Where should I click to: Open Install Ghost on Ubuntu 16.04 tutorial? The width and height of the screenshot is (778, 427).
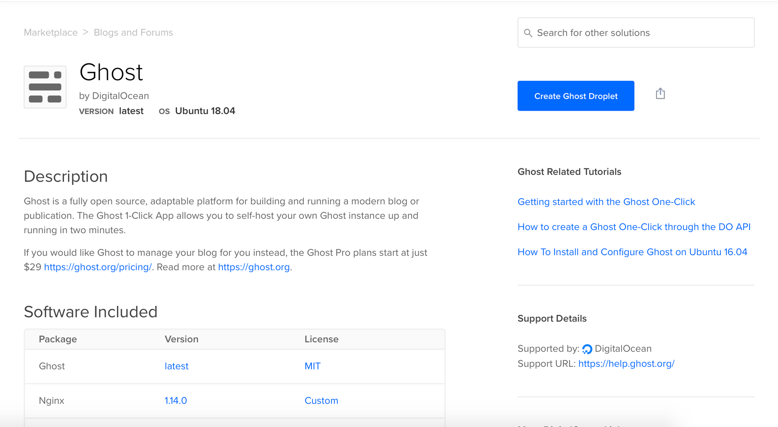coord(632,252)
